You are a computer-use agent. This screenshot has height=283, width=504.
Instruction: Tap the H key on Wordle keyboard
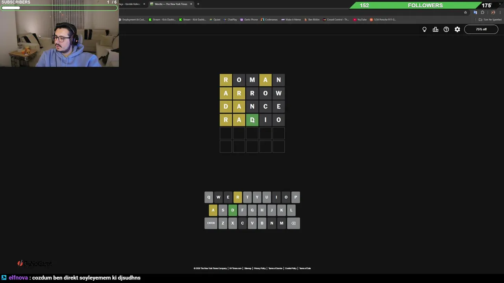click(262, 210)
